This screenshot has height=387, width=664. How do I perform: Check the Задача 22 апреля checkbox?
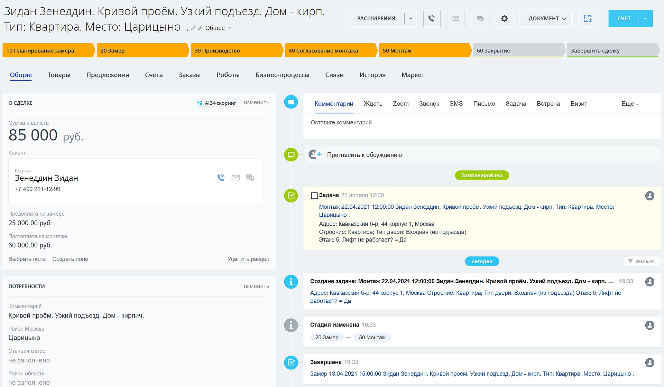click(314, 196)
